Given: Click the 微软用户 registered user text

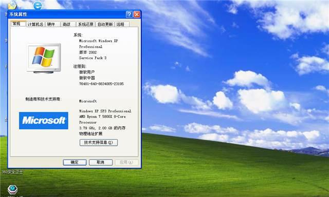Looking at the screenshot, I should pyautogui.click(x=87, y=72).
